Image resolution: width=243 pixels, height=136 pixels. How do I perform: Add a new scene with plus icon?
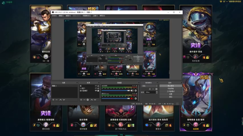[x=53, y=100]
